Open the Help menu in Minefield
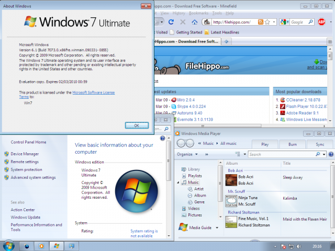This screenshot has width=335, height=251. (x=230, y=13)
